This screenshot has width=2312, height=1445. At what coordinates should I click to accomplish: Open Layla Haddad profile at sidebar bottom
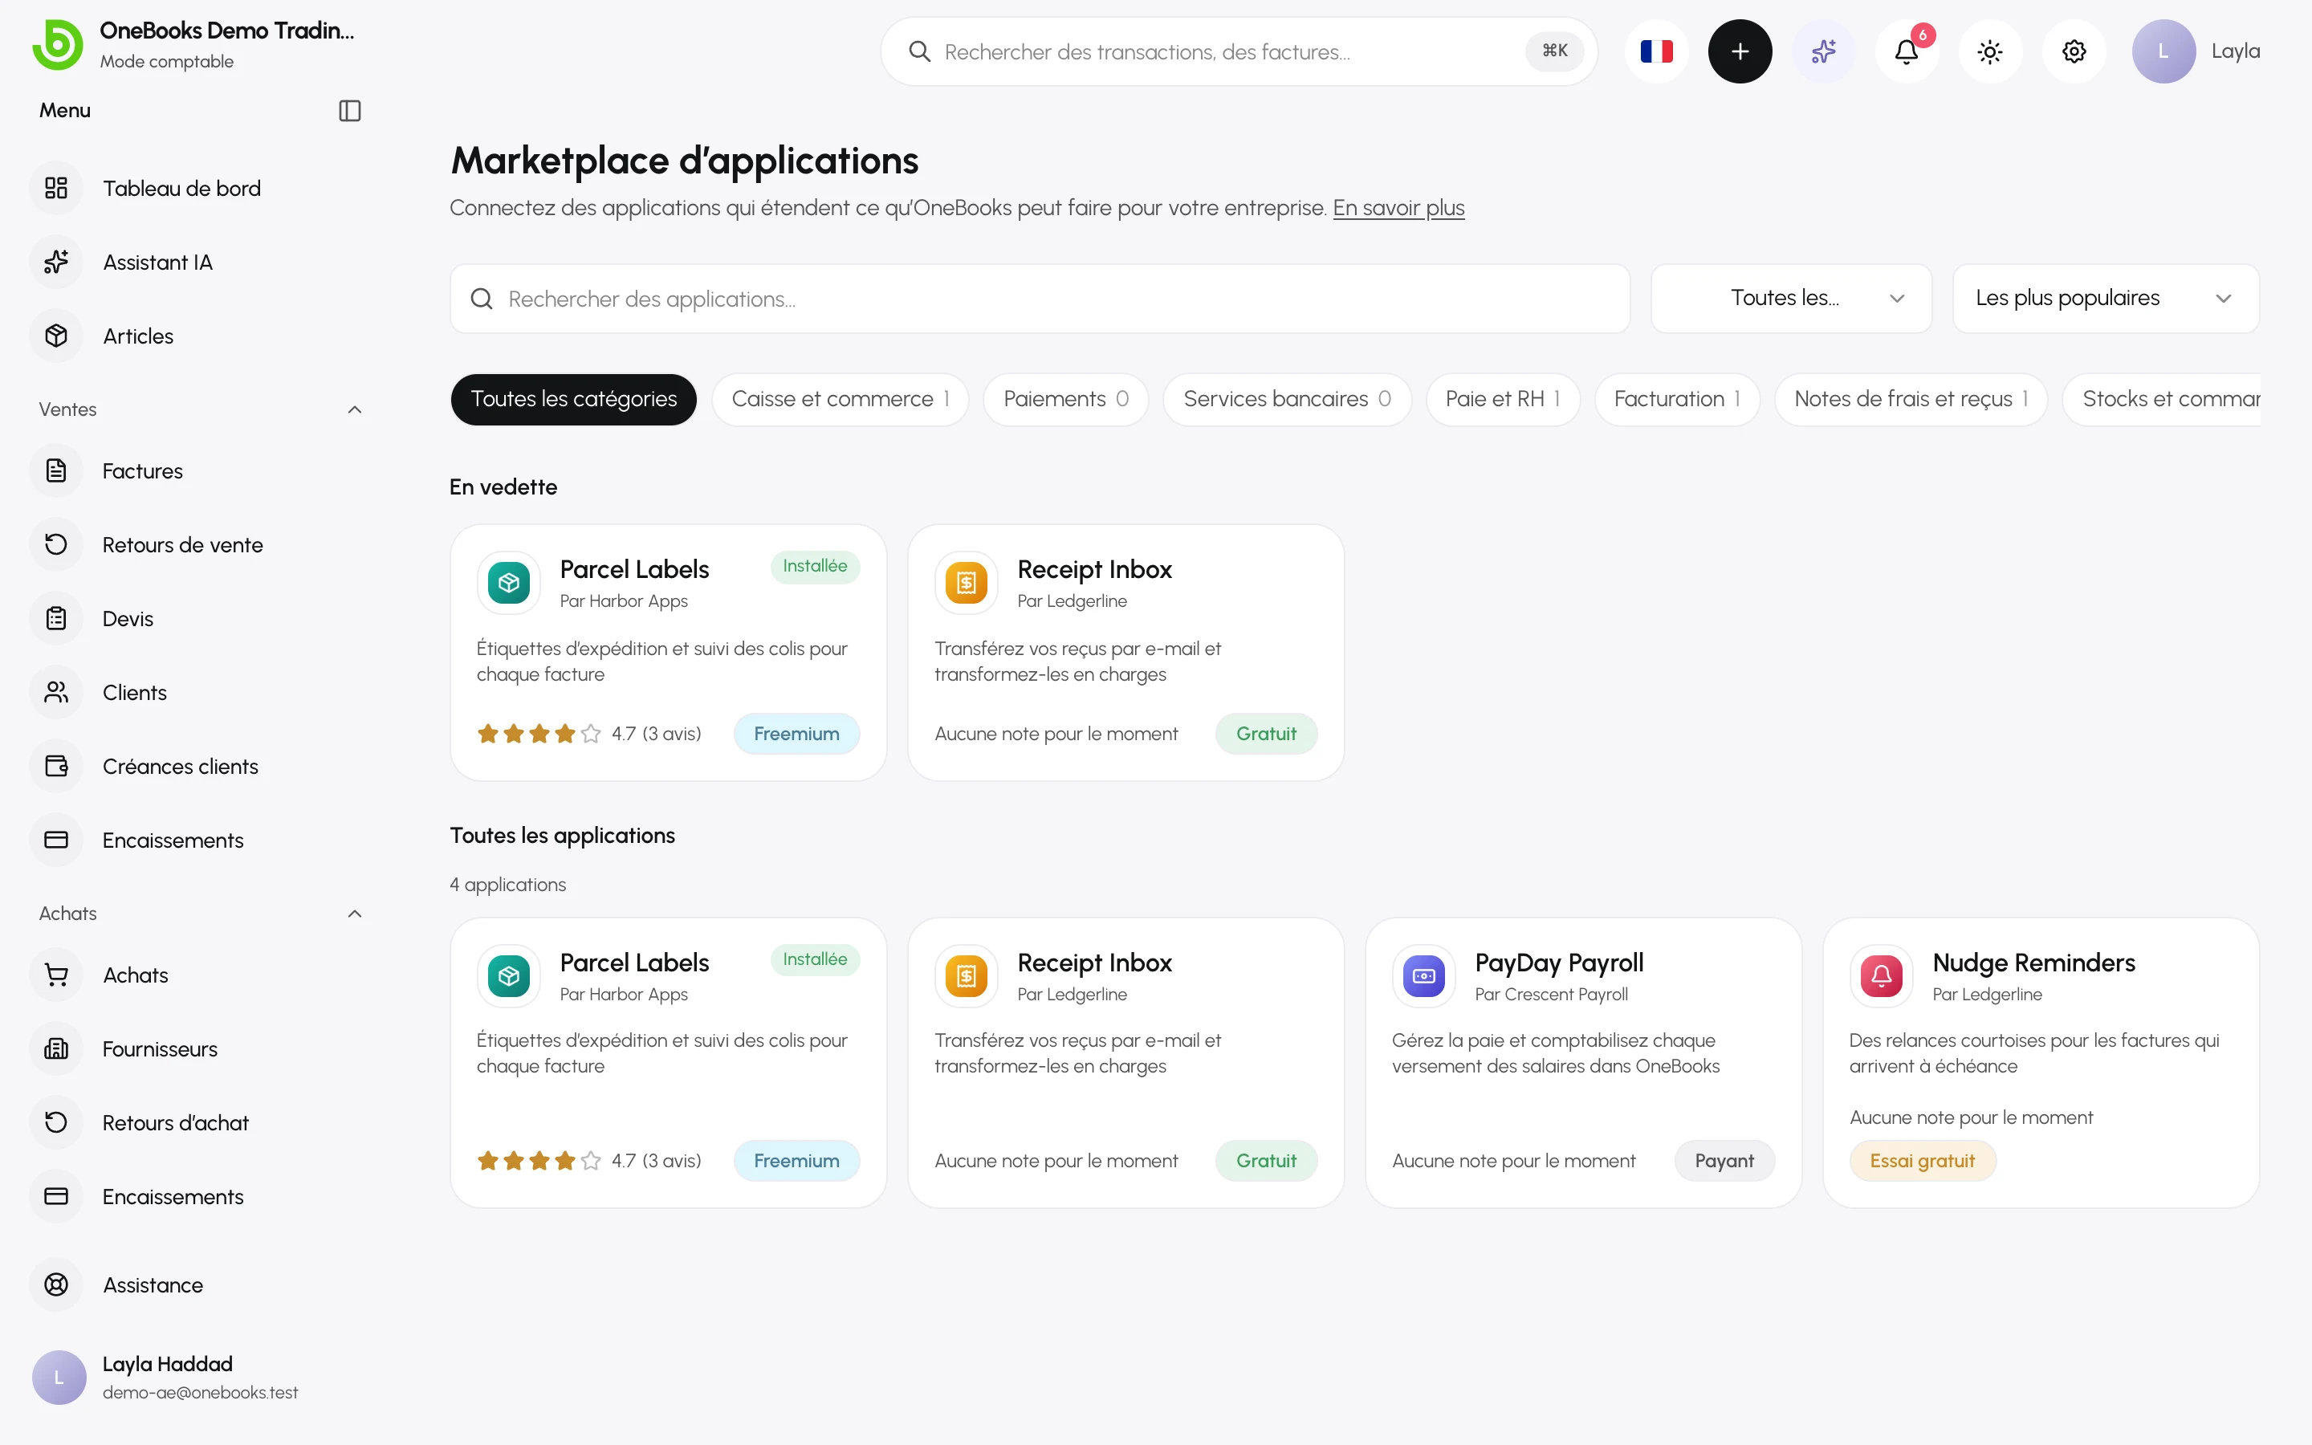click(x=196, y=1377)
